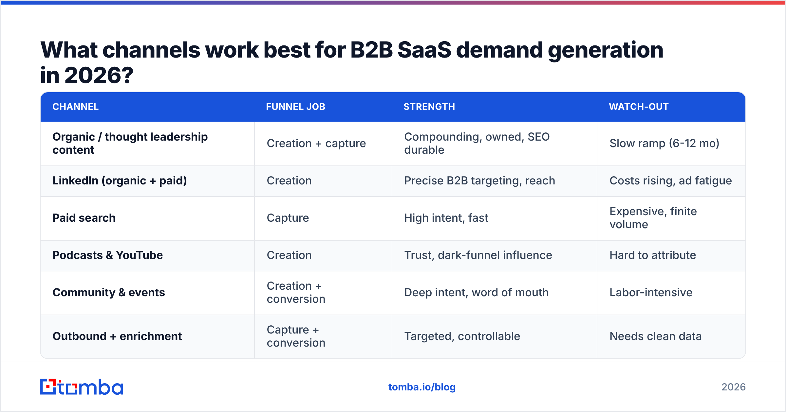Select 'Trust, dark-funnel influence' cell
The image size is (786, 412).
click(x=495, y=255)
